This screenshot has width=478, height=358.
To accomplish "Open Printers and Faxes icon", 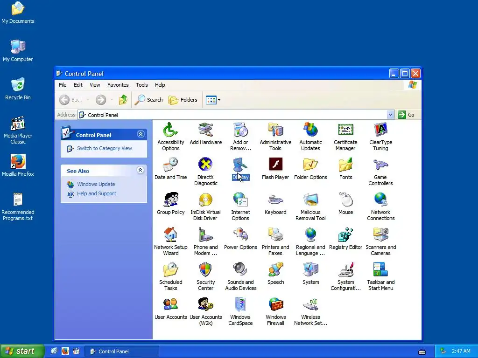I will click(x=275, y=235).
